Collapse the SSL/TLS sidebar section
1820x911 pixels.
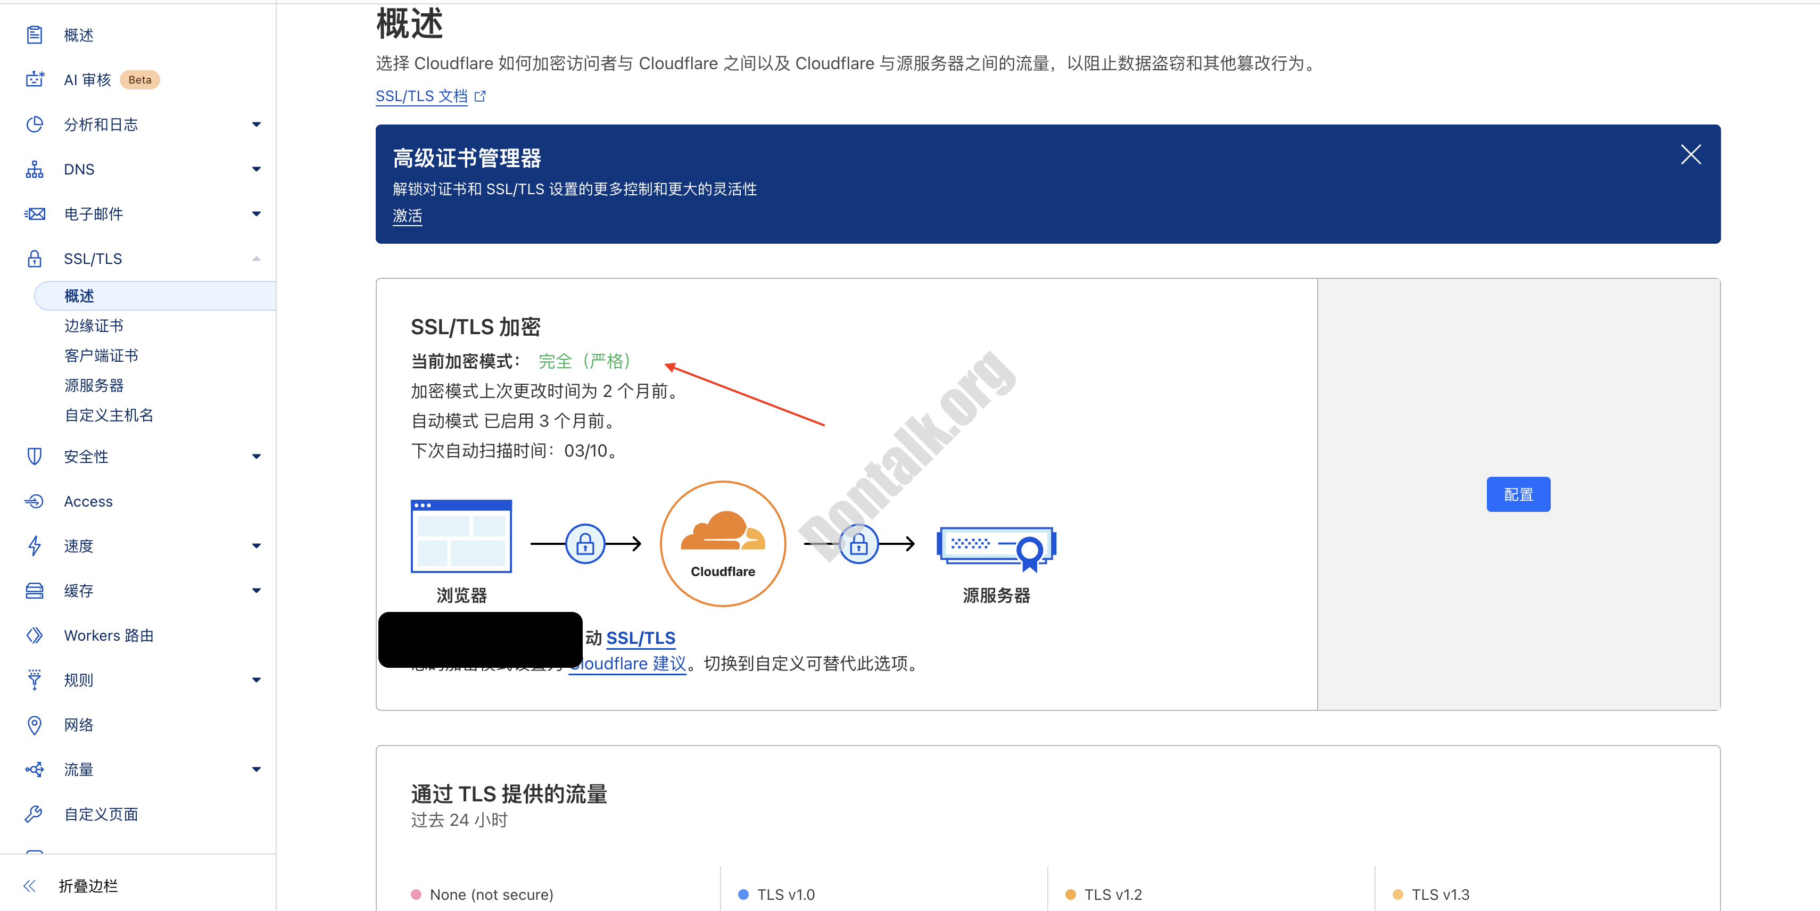[257, 259]
